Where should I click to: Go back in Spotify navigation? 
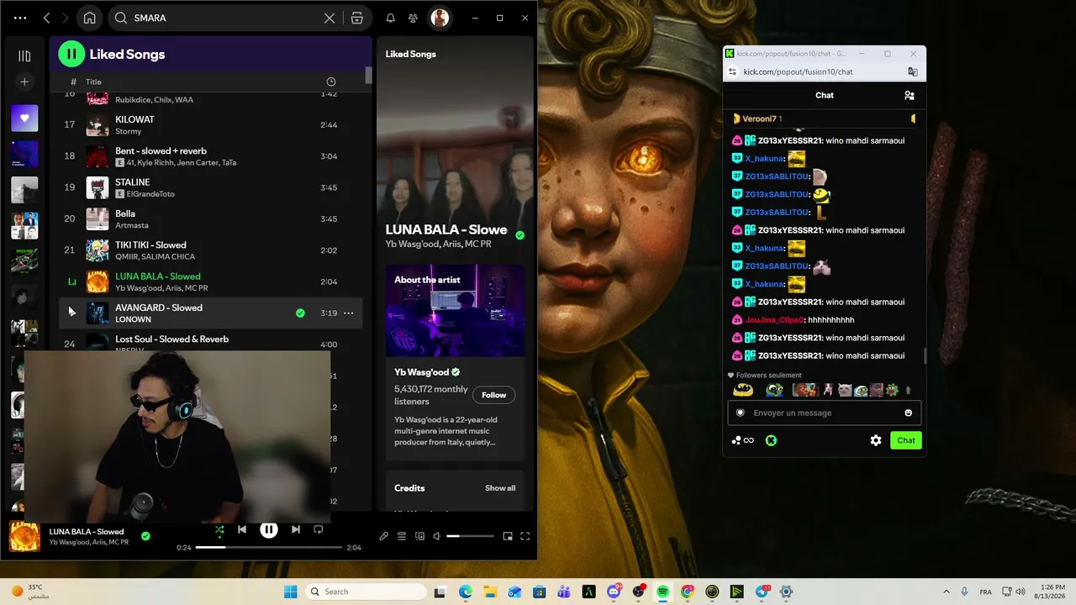(46, 18)
